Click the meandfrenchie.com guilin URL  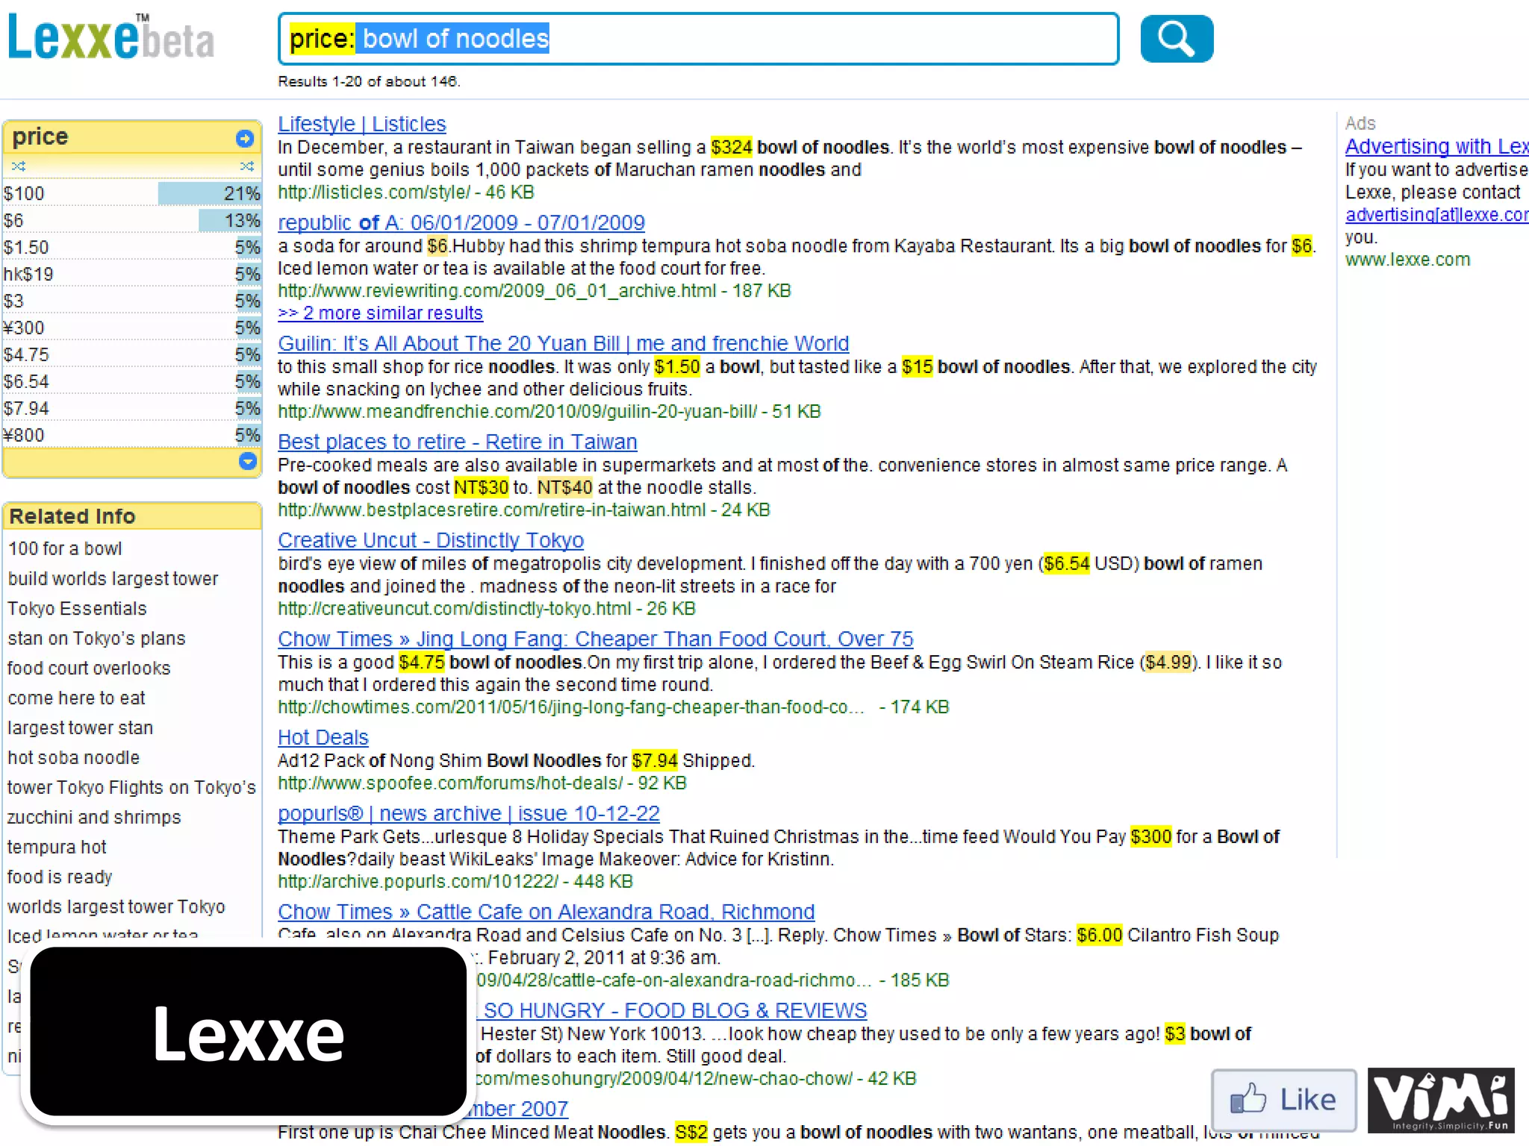click(517, 412)
